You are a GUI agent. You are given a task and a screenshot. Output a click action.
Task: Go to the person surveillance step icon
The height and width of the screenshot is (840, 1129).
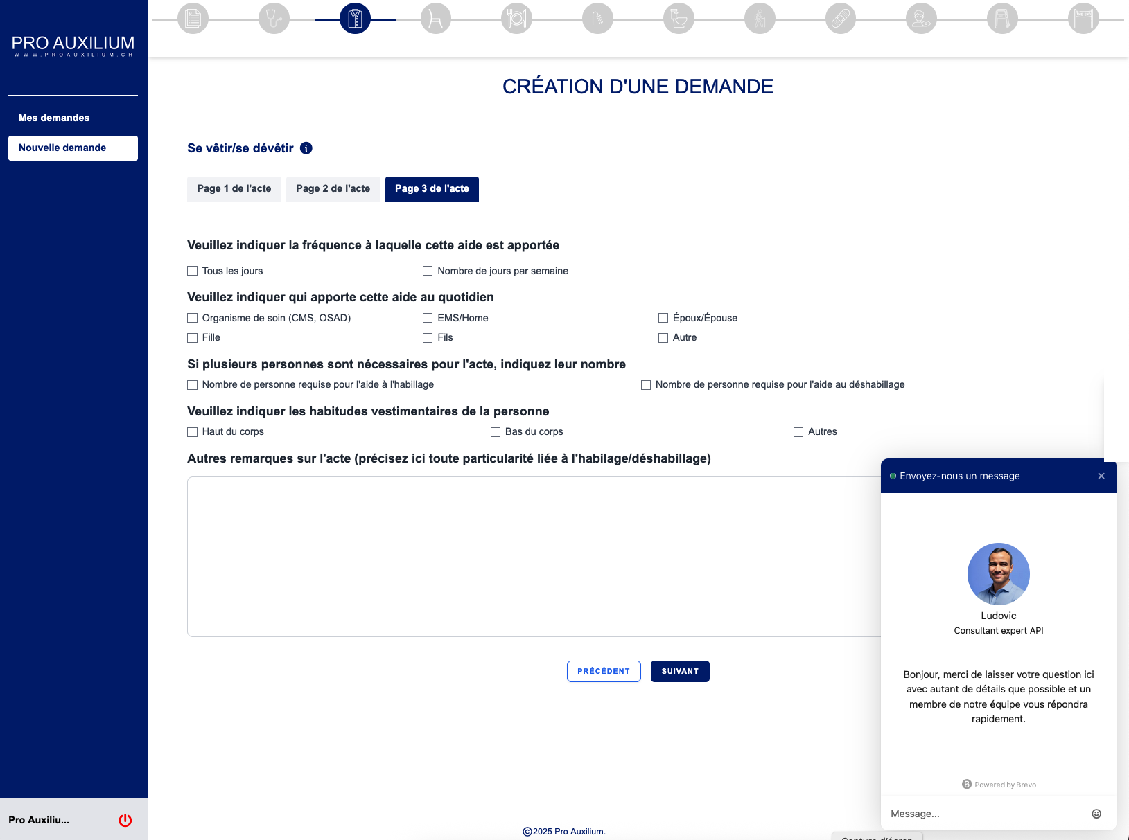tap(921, 18)
